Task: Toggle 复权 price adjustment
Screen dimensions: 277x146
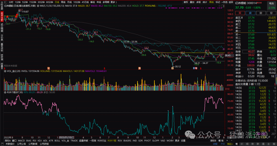Action: pyautogui.click(x=186, y=2)
